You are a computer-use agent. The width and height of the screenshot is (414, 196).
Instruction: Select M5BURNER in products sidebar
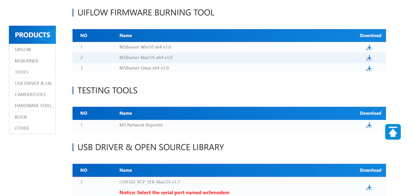coord(32,61)
